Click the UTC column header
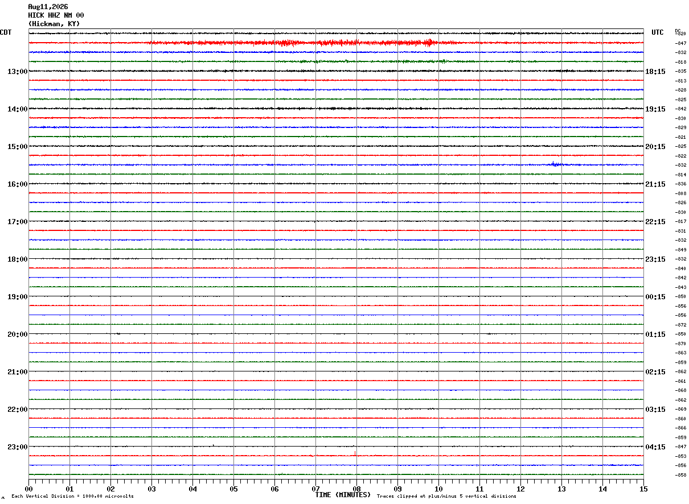 click(x=658, y=32)
